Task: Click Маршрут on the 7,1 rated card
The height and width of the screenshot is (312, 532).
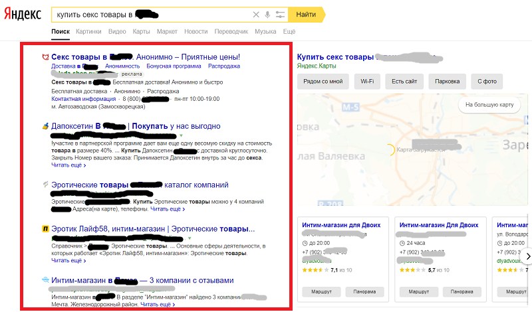Action: pyautogui.click(x=321, y=291)
